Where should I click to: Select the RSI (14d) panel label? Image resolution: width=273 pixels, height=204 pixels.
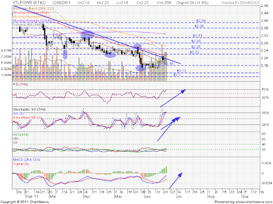(20, 84)
